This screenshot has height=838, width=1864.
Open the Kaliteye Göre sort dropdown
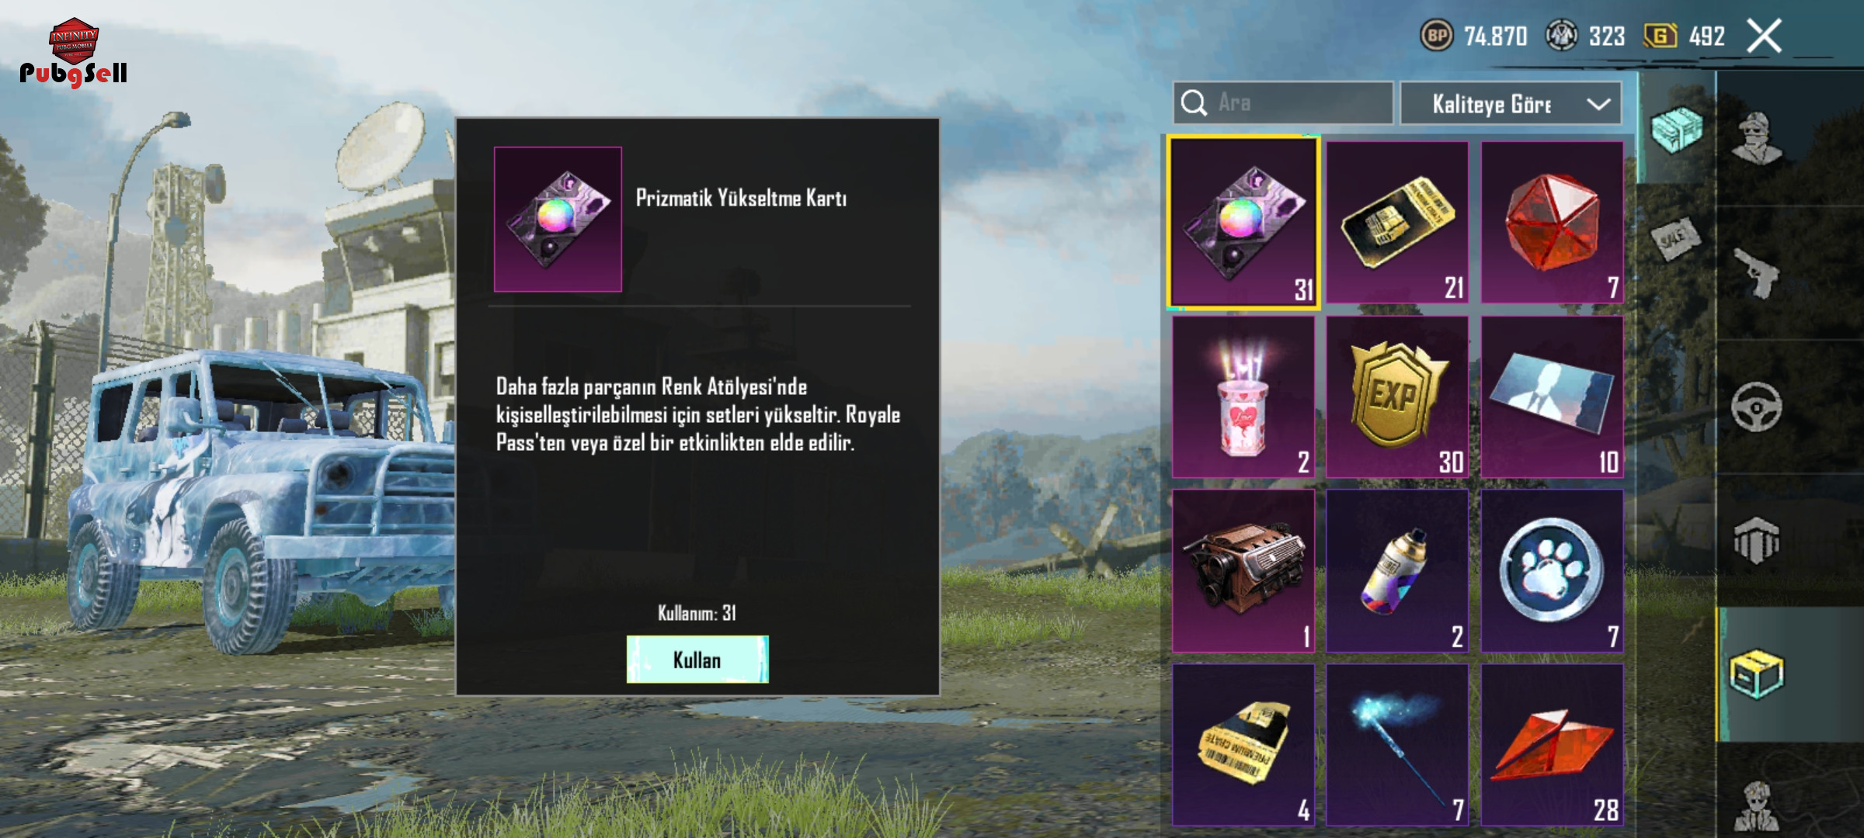(x=1511, y=103)
